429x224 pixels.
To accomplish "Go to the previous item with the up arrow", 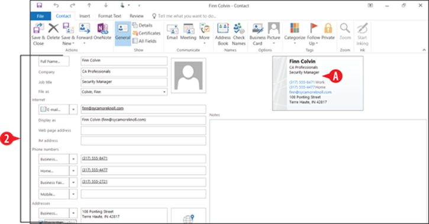I will [x=89, y=5].
